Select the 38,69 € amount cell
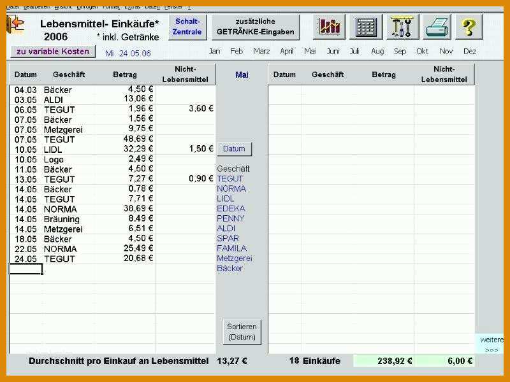The height and width of the screenshot is (382, 510). [x=124, y=209]
